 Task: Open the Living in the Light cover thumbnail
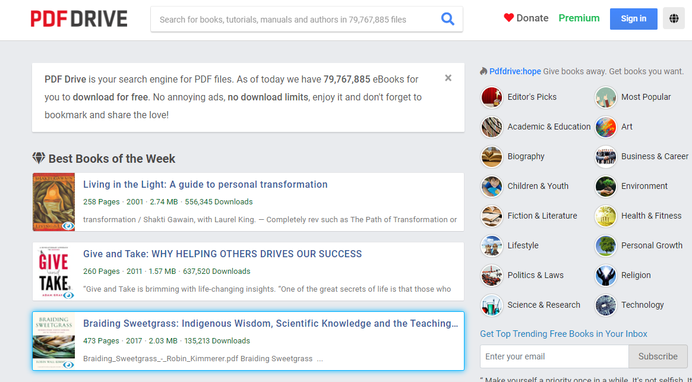[54, 202]
